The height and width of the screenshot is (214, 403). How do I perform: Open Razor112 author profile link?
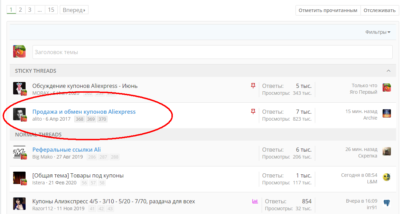(x=43, y=208)
